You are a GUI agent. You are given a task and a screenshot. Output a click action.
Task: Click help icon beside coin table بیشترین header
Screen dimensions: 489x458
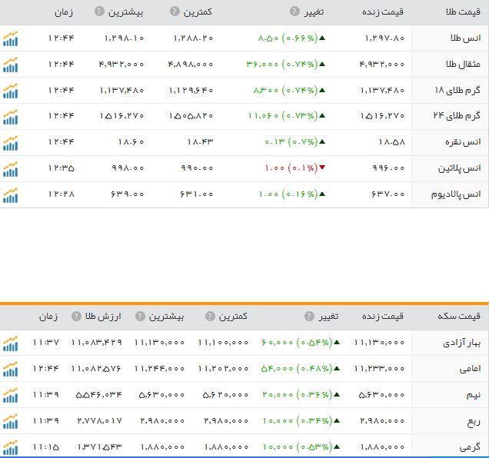click(140, 316)
